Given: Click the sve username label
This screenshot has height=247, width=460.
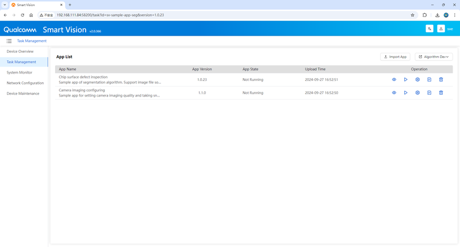Looking at the screenshot, I should (x=450, y=29).
